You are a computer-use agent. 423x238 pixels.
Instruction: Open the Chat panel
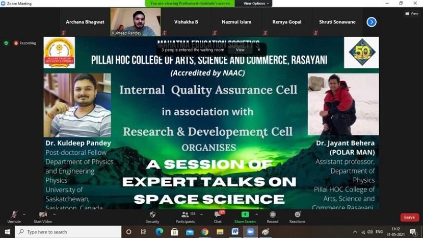(218, 216)
